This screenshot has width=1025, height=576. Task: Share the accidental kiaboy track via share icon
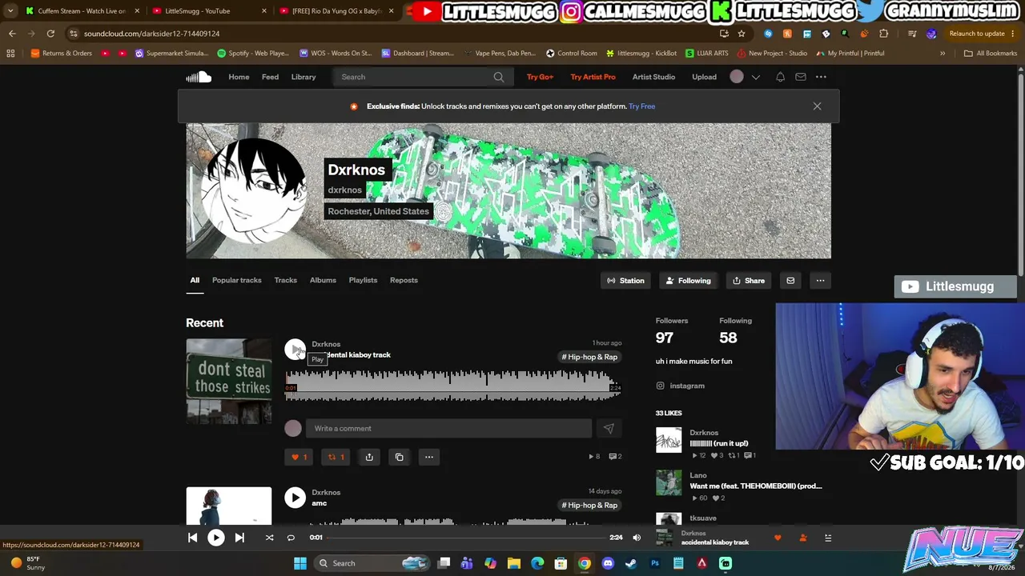tap(369, 457)
